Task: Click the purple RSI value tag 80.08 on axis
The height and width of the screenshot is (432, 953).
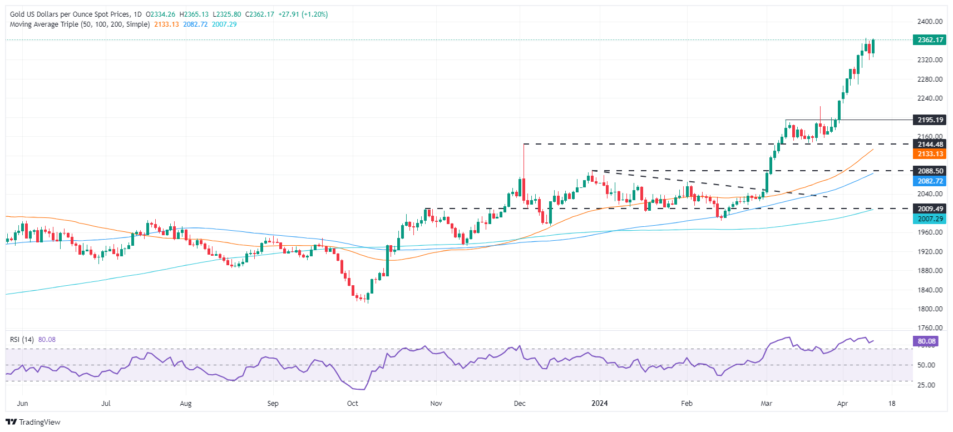Action: 926,341
